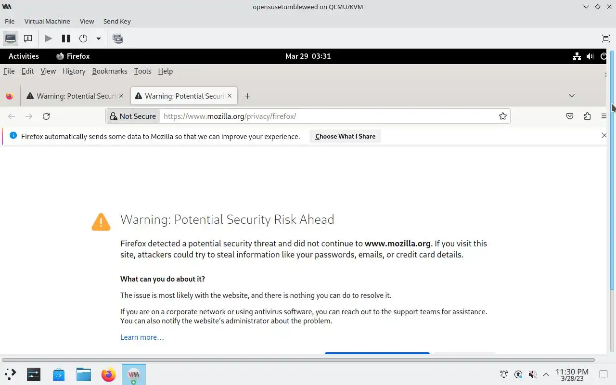Close the first Warning tab
This screenshot has width=616, height=385.
pyautogui.click(x=121, y=96)
